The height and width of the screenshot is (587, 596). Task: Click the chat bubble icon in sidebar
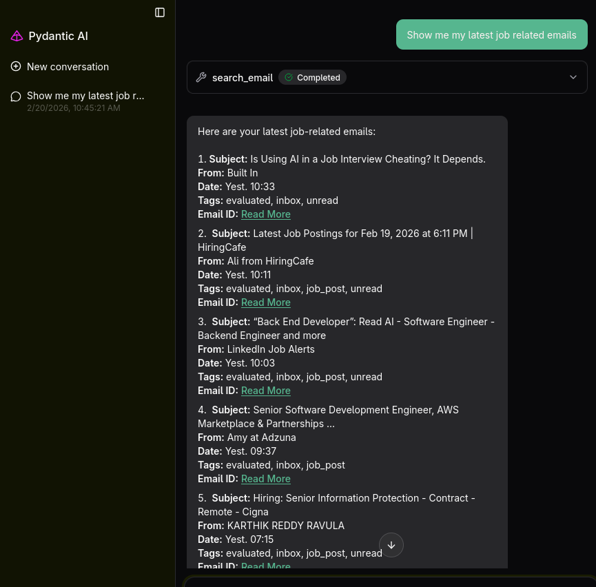point(15,96)
